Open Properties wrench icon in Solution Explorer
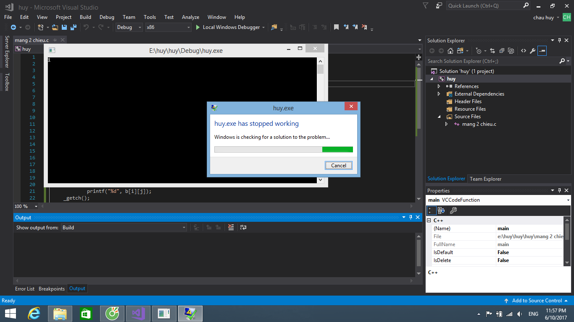The height and width of the screenshot is (322, 574). (532, 51)
